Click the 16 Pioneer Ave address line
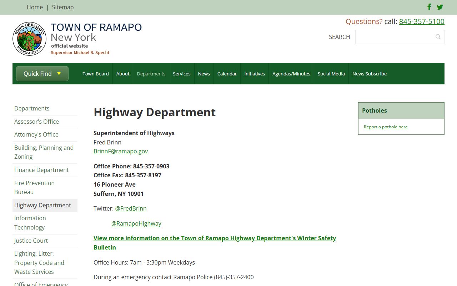This screenshot has width=457, height=286. 115,184
